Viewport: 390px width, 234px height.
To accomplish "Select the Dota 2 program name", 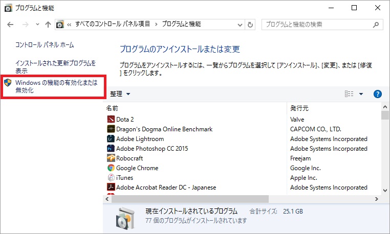I will point(125,120).
